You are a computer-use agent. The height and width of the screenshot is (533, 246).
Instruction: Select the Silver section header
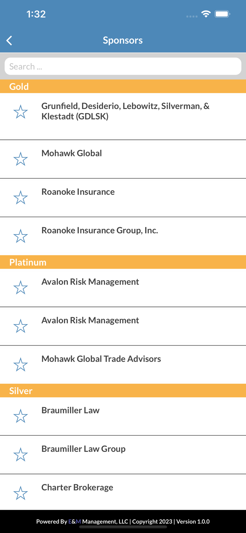[123, 391]
